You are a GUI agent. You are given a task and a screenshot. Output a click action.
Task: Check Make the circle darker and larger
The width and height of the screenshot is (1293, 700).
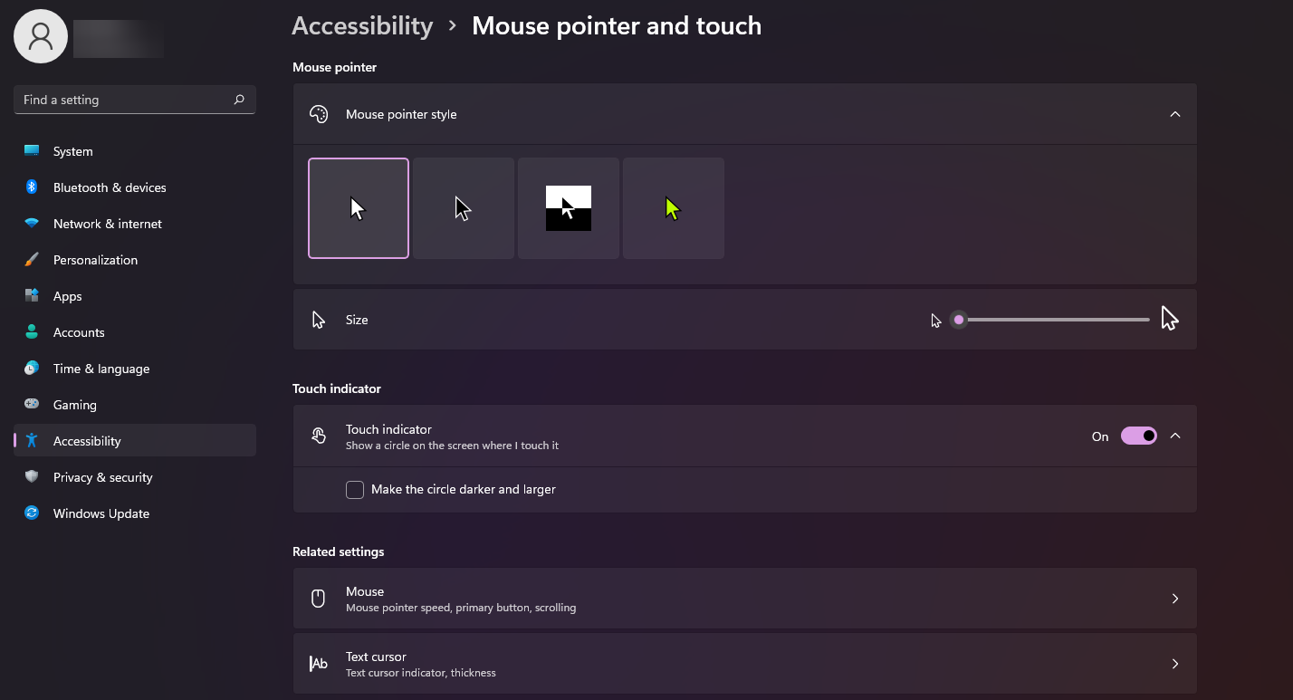(x=355, y=490)
